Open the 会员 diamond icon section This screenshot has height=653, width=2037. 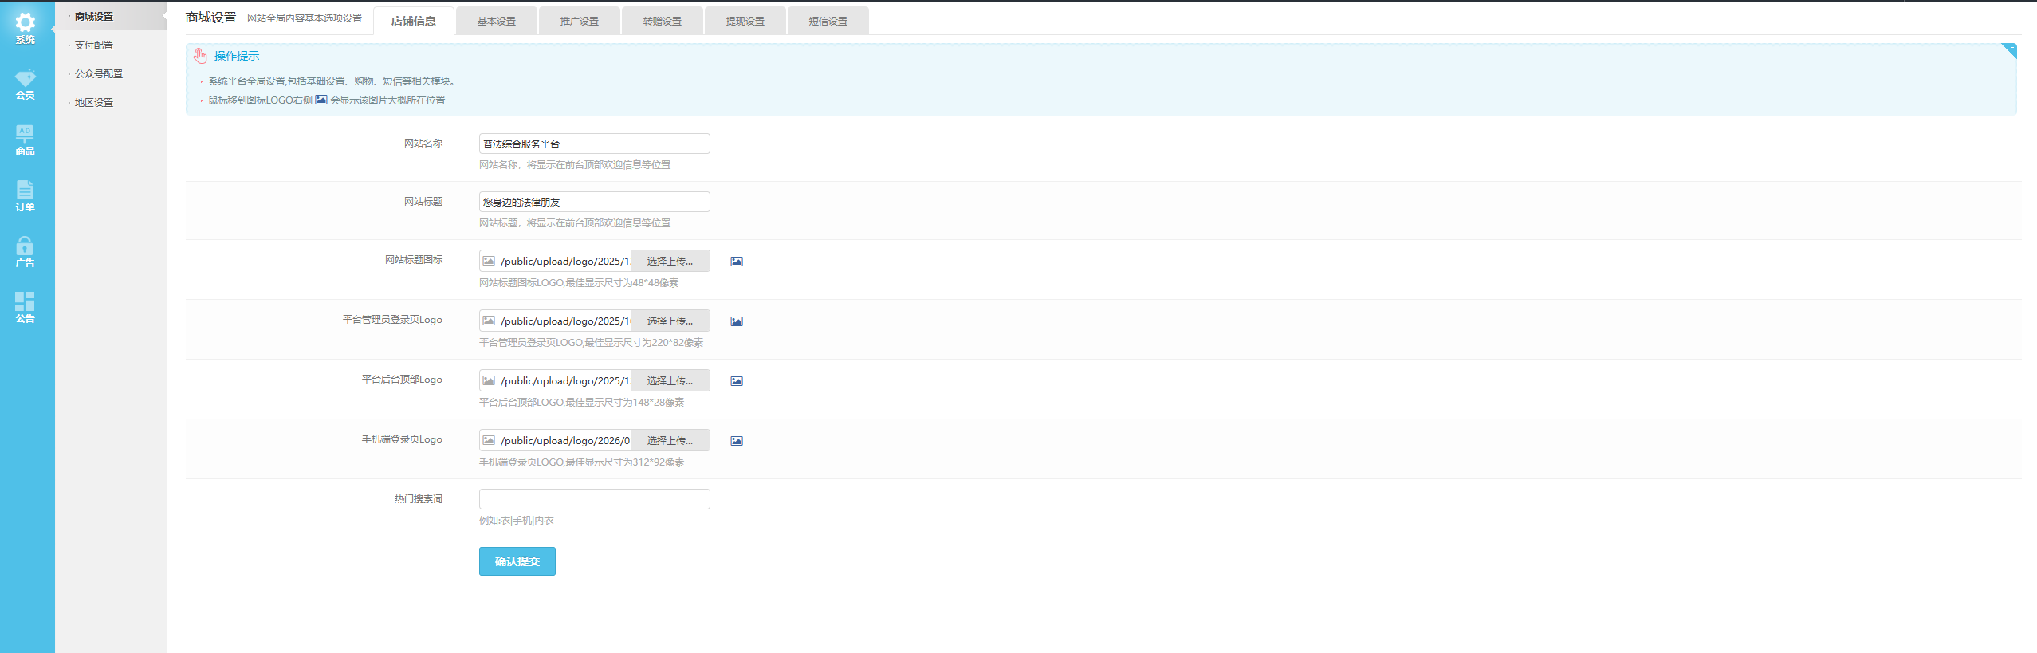click(26, 84)
